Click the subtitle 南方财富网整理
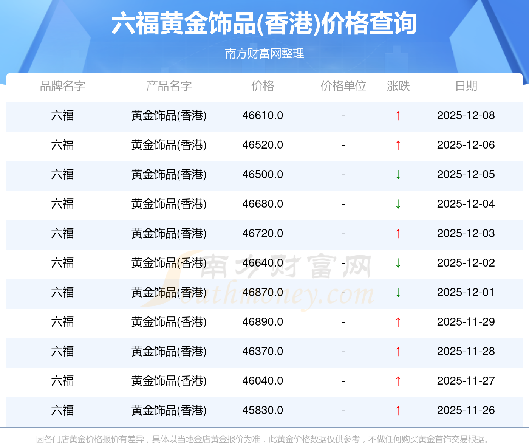Image resolution: width=529 pixels, height=445 pixels. pos(264,53)
